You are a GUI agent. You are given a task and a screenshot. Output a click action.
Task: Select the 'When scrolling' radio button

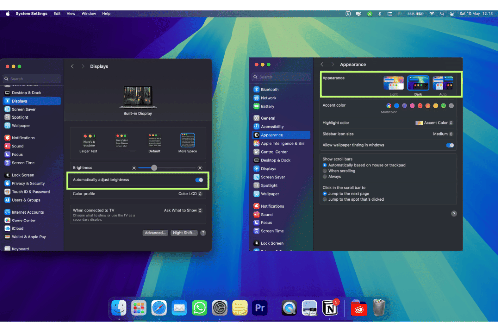click(x=325, y=171)
